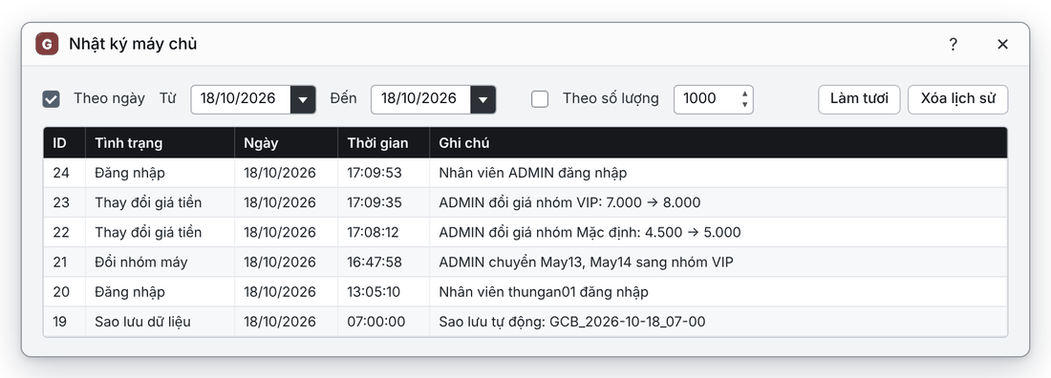Image resolution: width=1051 pixels, height=378 pixels.
Task: Click Thay đổi giá tiền in row 22
Action: click(160, 233)
